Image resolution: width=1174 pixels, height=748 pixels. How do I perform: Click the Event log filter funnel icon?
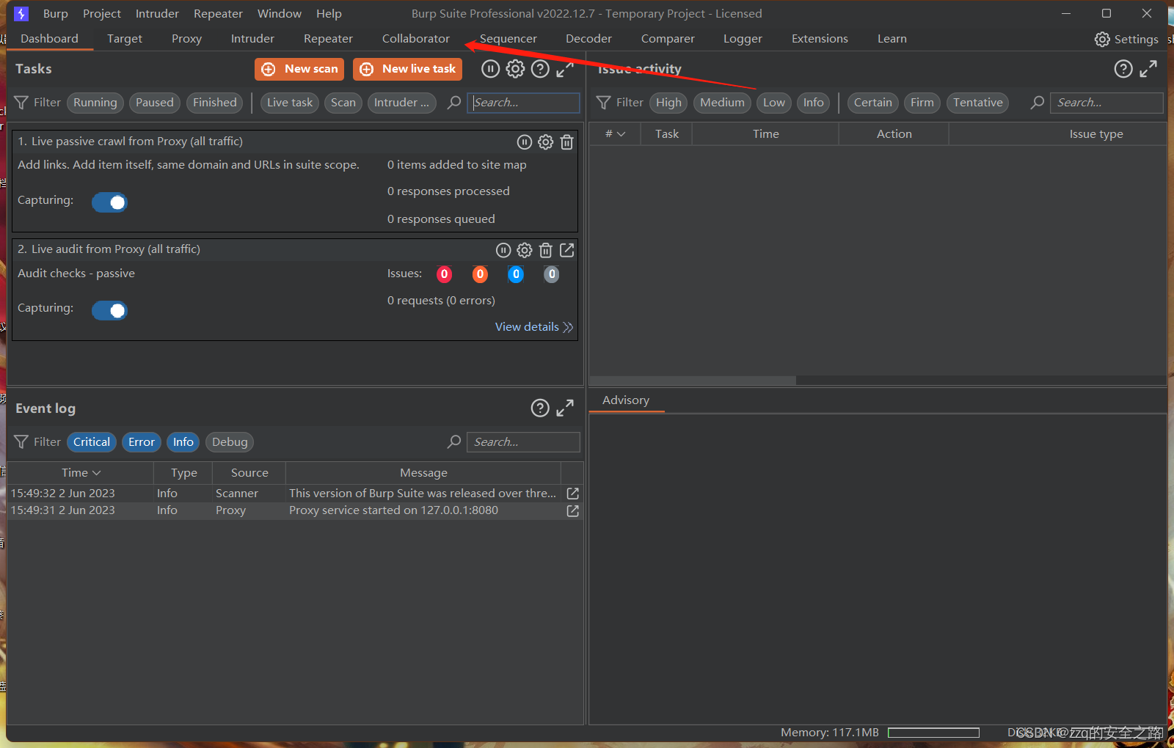(x=22, y=442)
